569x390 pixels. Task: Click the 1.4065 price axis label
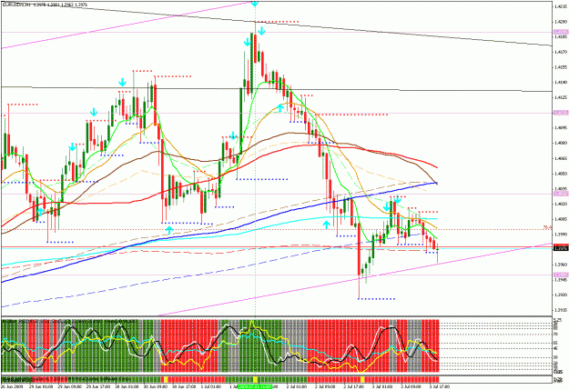click(561, 158)
